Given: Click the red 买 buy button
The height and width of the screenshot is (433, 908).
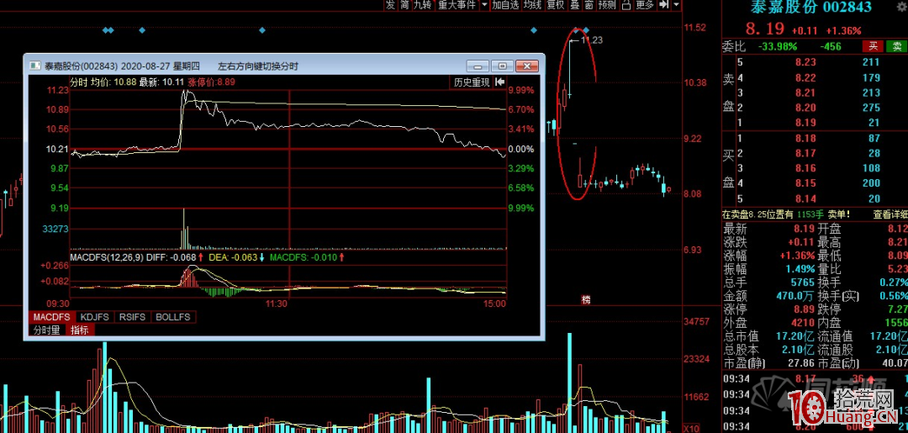Looking at the screenshot, I should [872, 46].
